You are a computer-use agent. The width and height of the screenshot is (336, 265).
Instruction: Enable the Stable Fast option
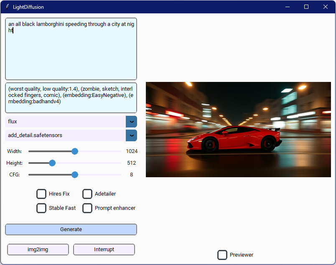tap(41, 208)
